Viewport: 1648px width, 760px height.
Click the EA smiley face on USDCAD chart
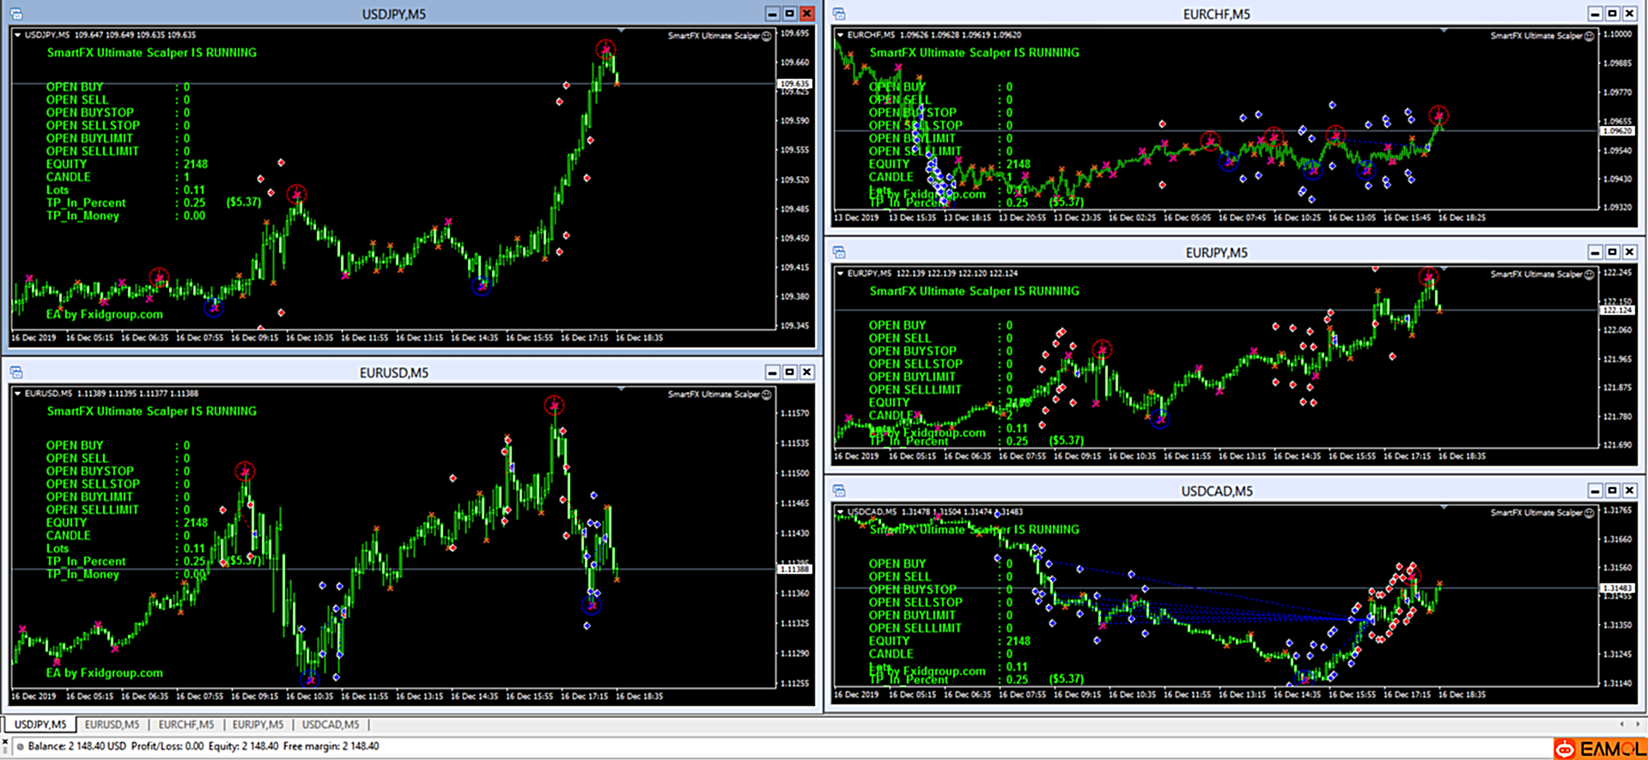click(1590, 513)
